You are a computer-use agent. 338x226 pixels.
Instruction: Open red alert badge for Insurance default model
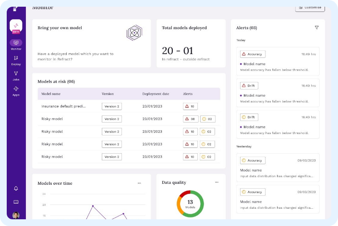point(190,106)
